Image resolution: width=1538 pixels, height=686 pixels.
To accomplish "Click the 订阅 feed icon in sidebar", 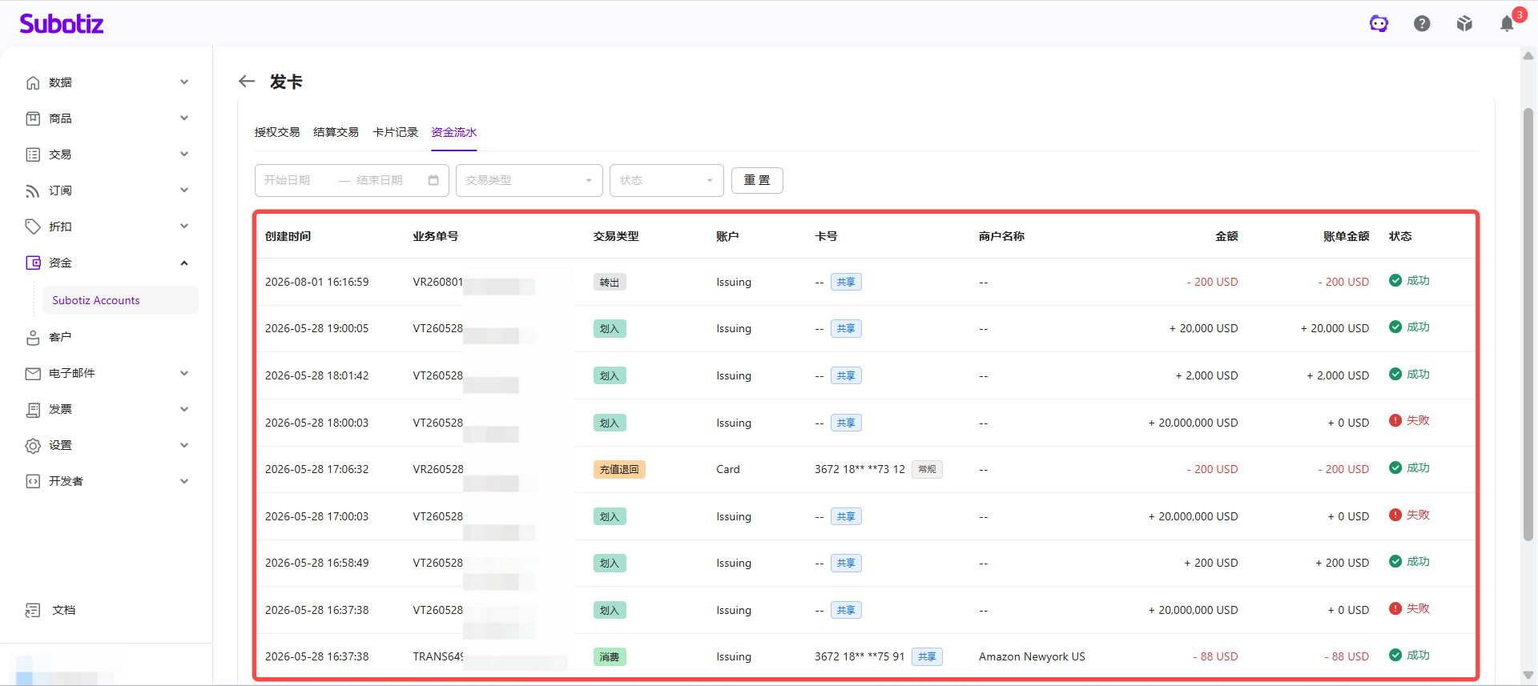I will click(33, 191).
